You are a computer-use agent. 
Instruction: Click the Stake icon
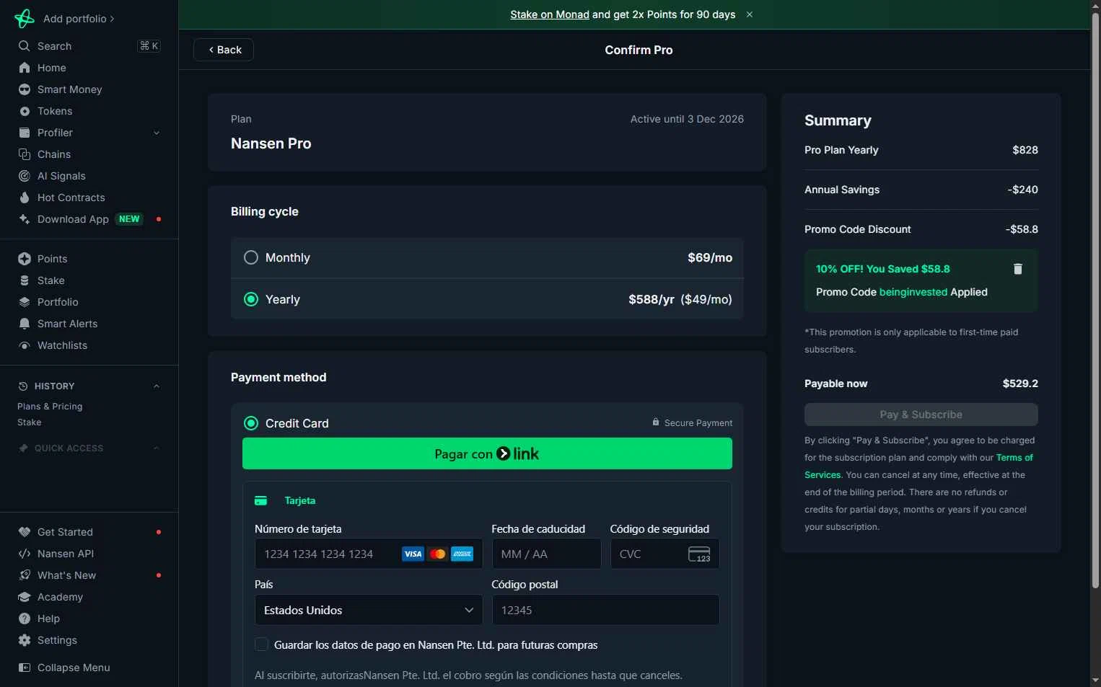[x=25, y=280]
